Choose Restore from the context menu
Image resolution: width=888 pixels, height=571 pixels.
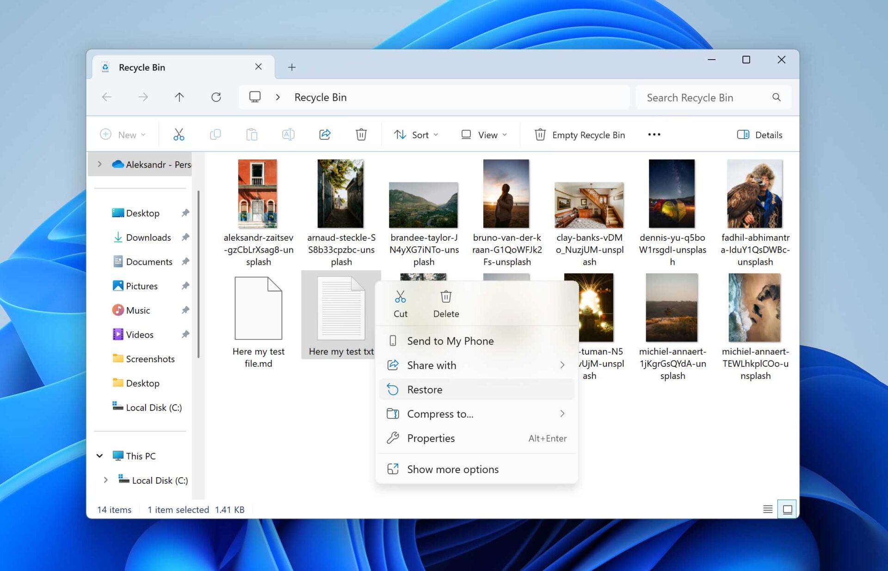tap(424, 389)
